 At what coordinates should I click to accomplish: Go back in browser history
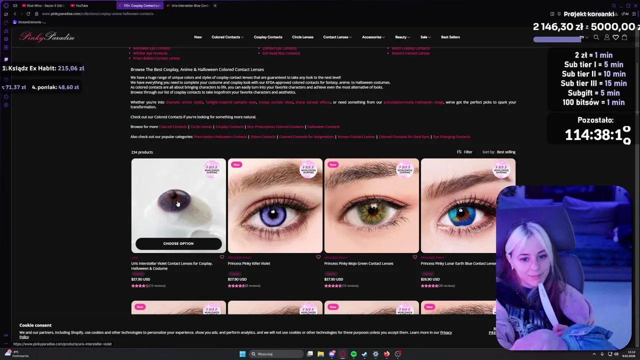point(15,14)
